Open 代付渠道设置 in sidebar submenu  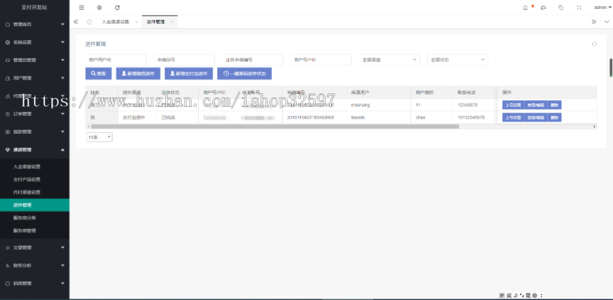pyautogui.click(x=35, y=192)
